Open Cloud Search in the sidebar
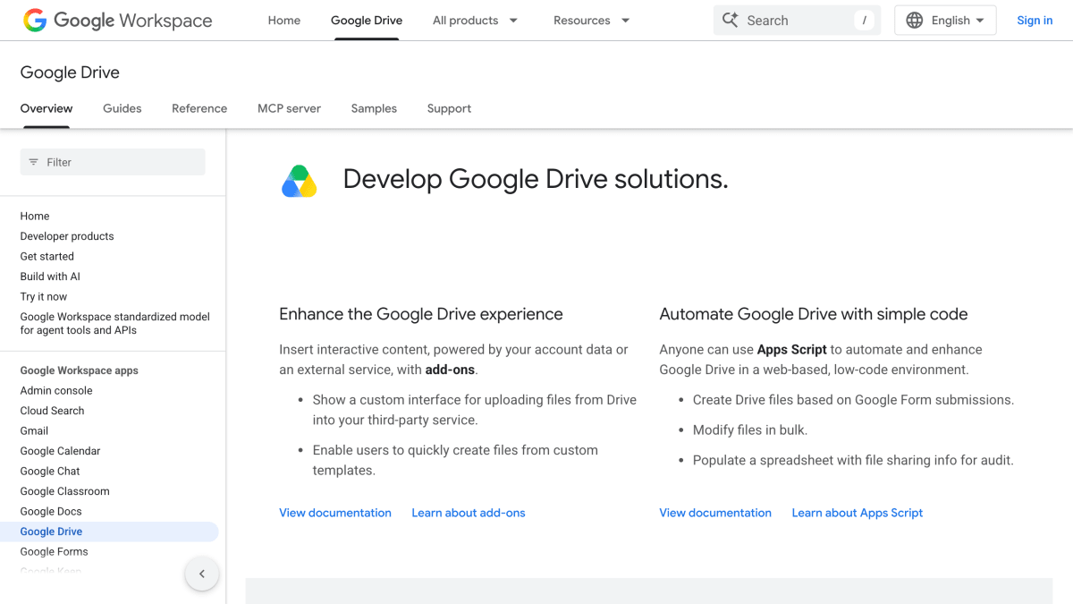Viewport: 1073px width, 604px height. coord(52,411)
